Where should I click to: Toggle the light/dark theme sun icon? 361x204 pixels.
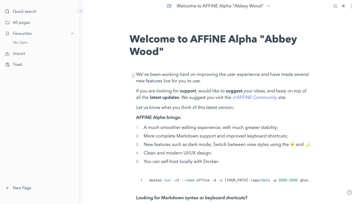(x=343, y=6)
